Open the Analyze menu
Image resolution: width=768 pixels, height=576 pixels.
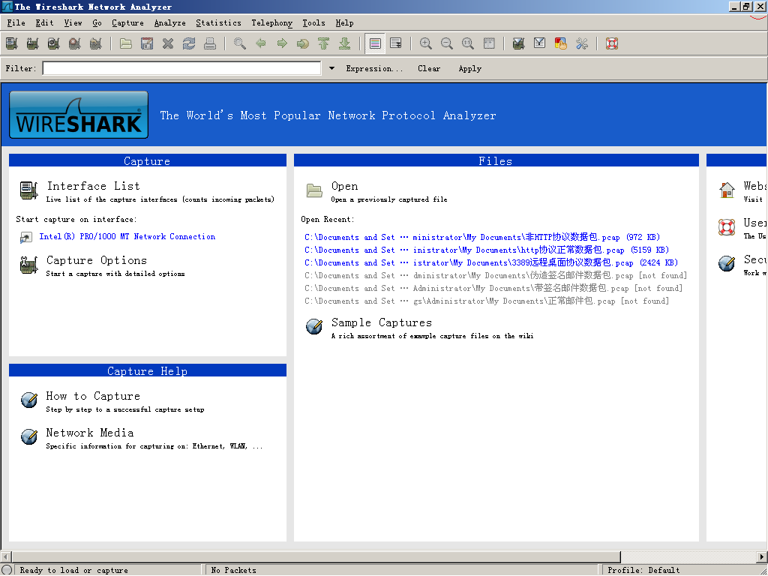pos(170,23)
